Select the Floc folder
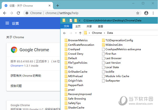 [69, 67]
